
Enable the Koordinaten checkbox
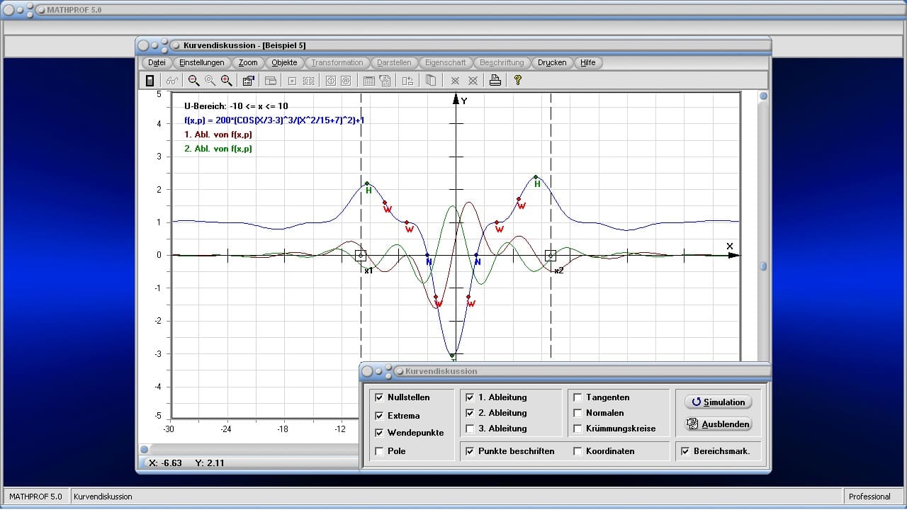[578, 451]
